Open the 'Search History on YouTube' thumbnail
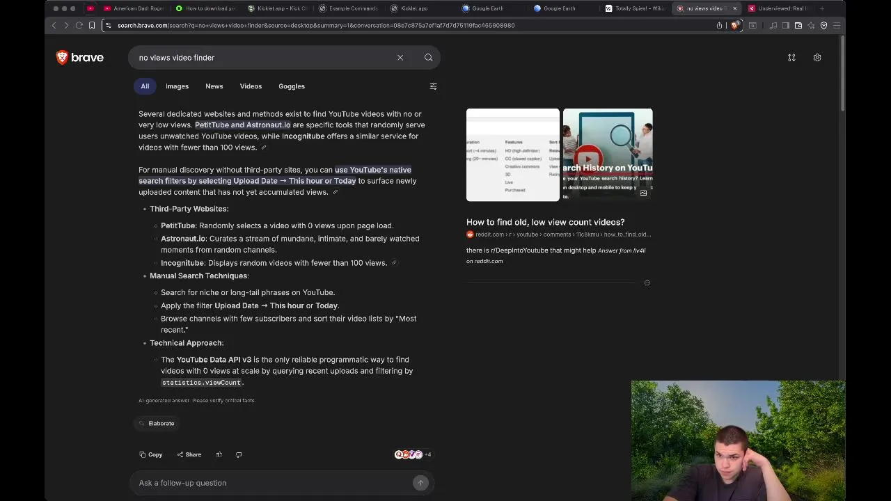The width and height of the screenshot is (891, 501). pos(608,154)
